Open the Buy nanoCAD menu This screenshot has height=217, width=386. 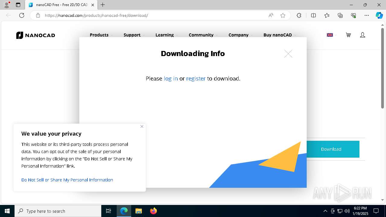[x=278, y=35]
